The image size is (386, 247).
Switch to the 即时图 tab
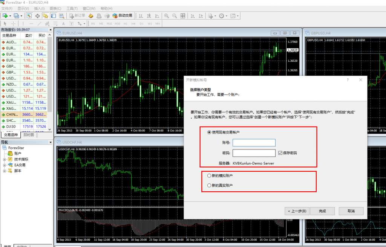tap(29, 135)
